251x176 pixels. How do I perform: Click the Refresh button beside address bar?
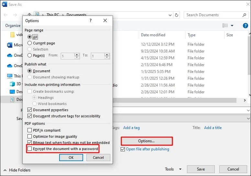point(177,15)
